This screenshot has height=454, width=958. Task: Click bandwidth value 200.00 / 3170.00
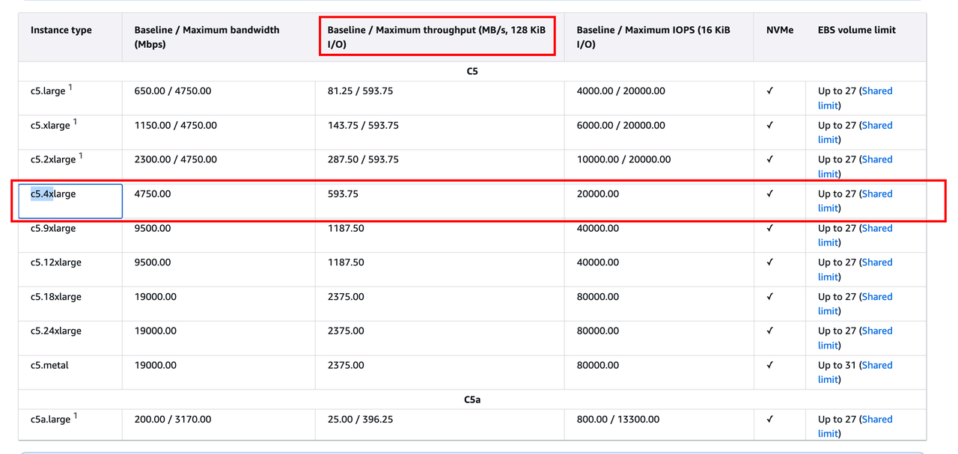coord(173,420)
